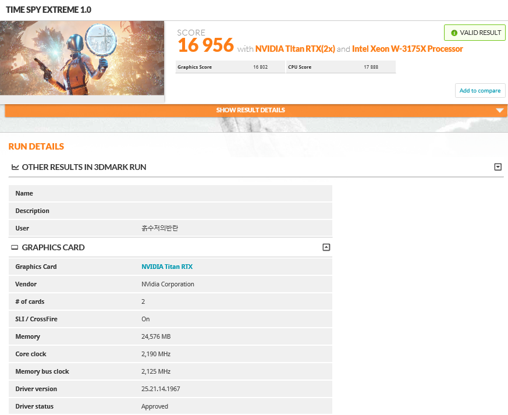This screenshot has height=415, width=508.
Task: Click the green info icon in Valid Result
Action: point(454,33)
